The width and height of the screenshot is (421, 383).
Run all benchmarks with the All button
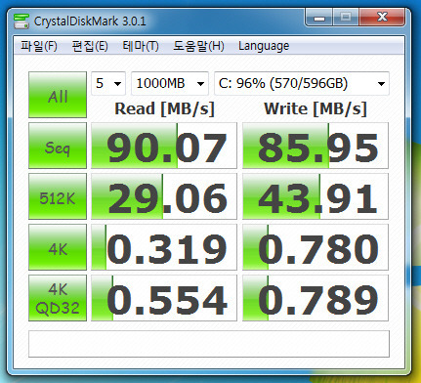coord(58,95)
